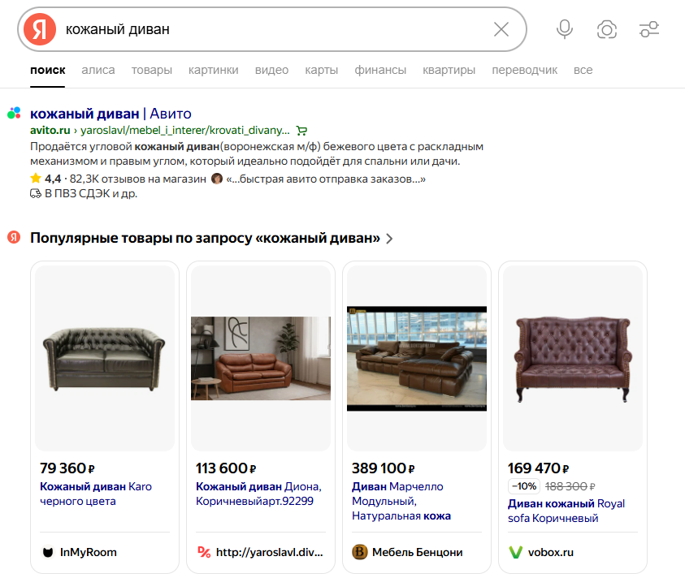Click the Royal sofa brown couch thumbnail
Screen dimensions: 685x578
pyautogui.click(x=573, y=358)
